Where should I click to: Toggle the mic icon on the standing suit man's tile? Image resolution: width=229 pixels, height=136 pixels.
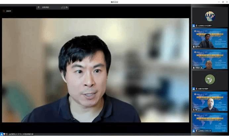(x=194, y=47)
